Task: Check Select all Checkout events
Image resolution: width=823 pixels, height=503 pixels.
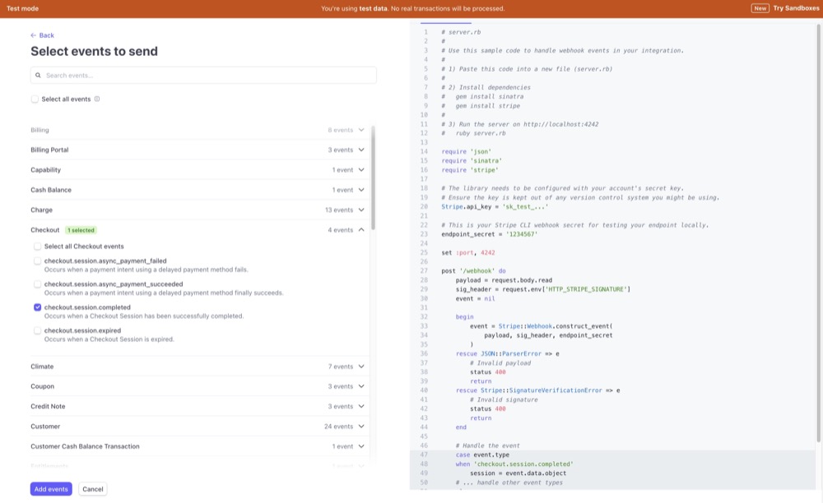Action: coord(37,247)
